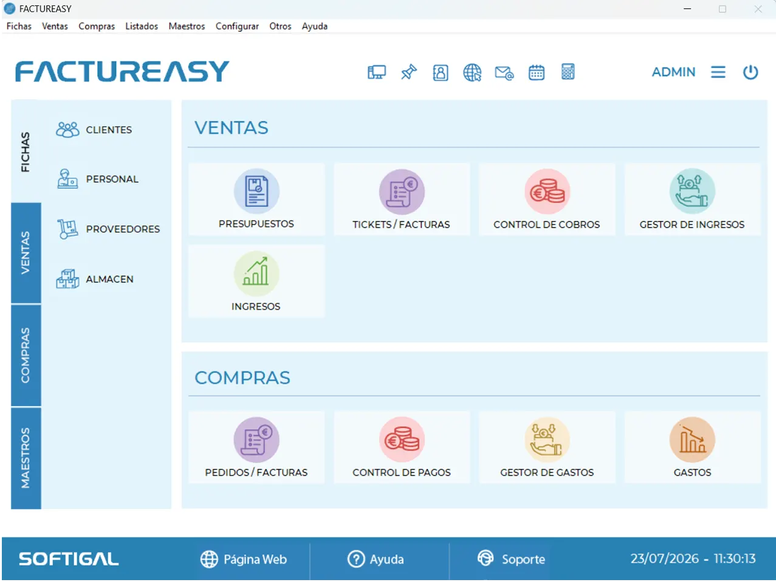Select the MAESTROS vertical tab
The width and height of the screenshot is (776, 582).
[26, 458]
